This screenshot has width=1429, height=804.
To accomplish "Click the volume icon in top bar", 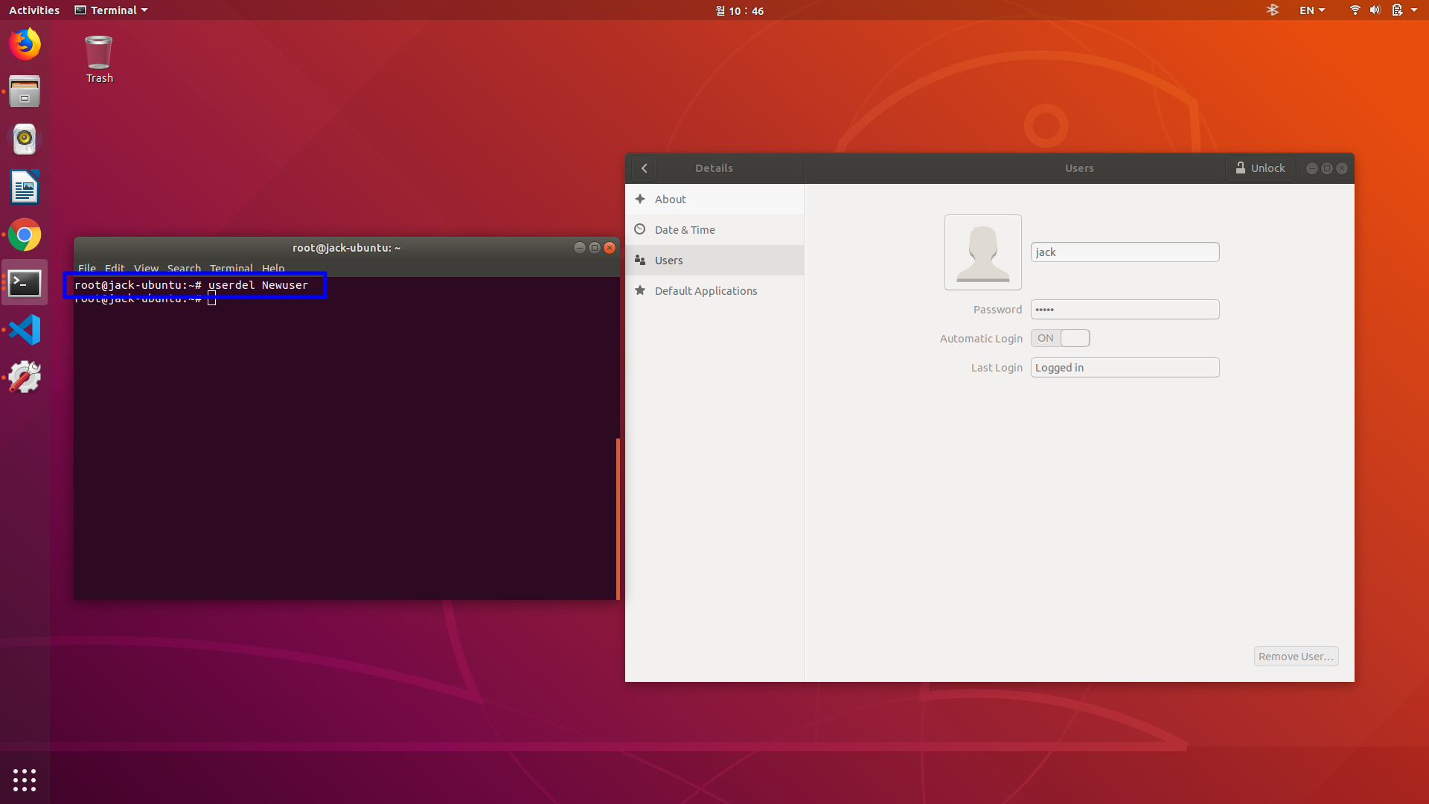I will coord(1375,10).
